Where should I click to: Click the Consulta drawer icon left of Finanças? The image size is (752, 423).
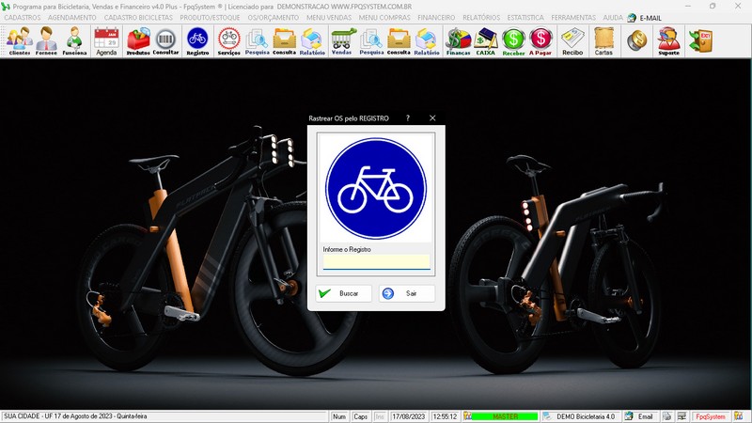click(399, 41)
